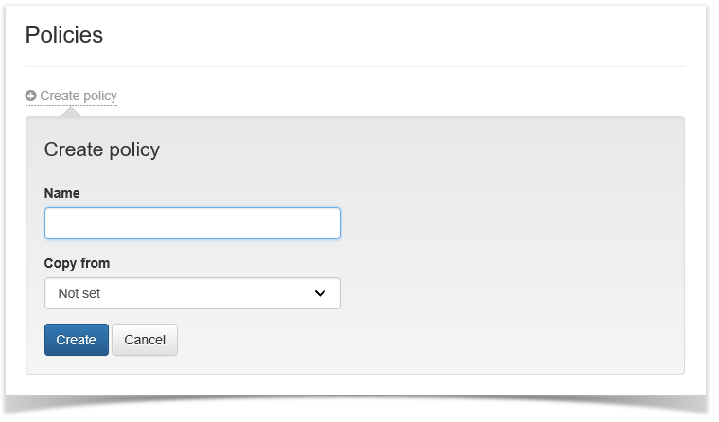This screenshot has height=422, width=719.
Task: Click the Create policy form heading
Action: click(x=102, y=149)
